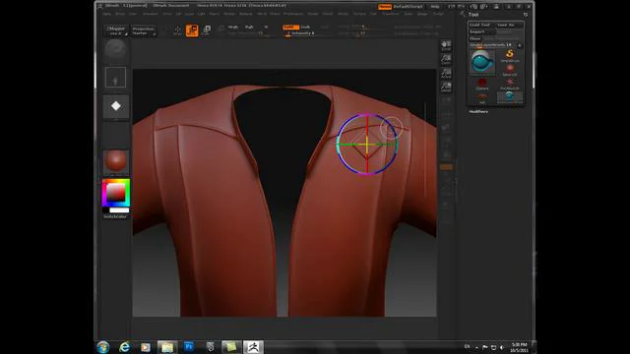Screen dimensions: 630x354
Task: Toggle M material-only mode
Action: (x=266, y=27)
